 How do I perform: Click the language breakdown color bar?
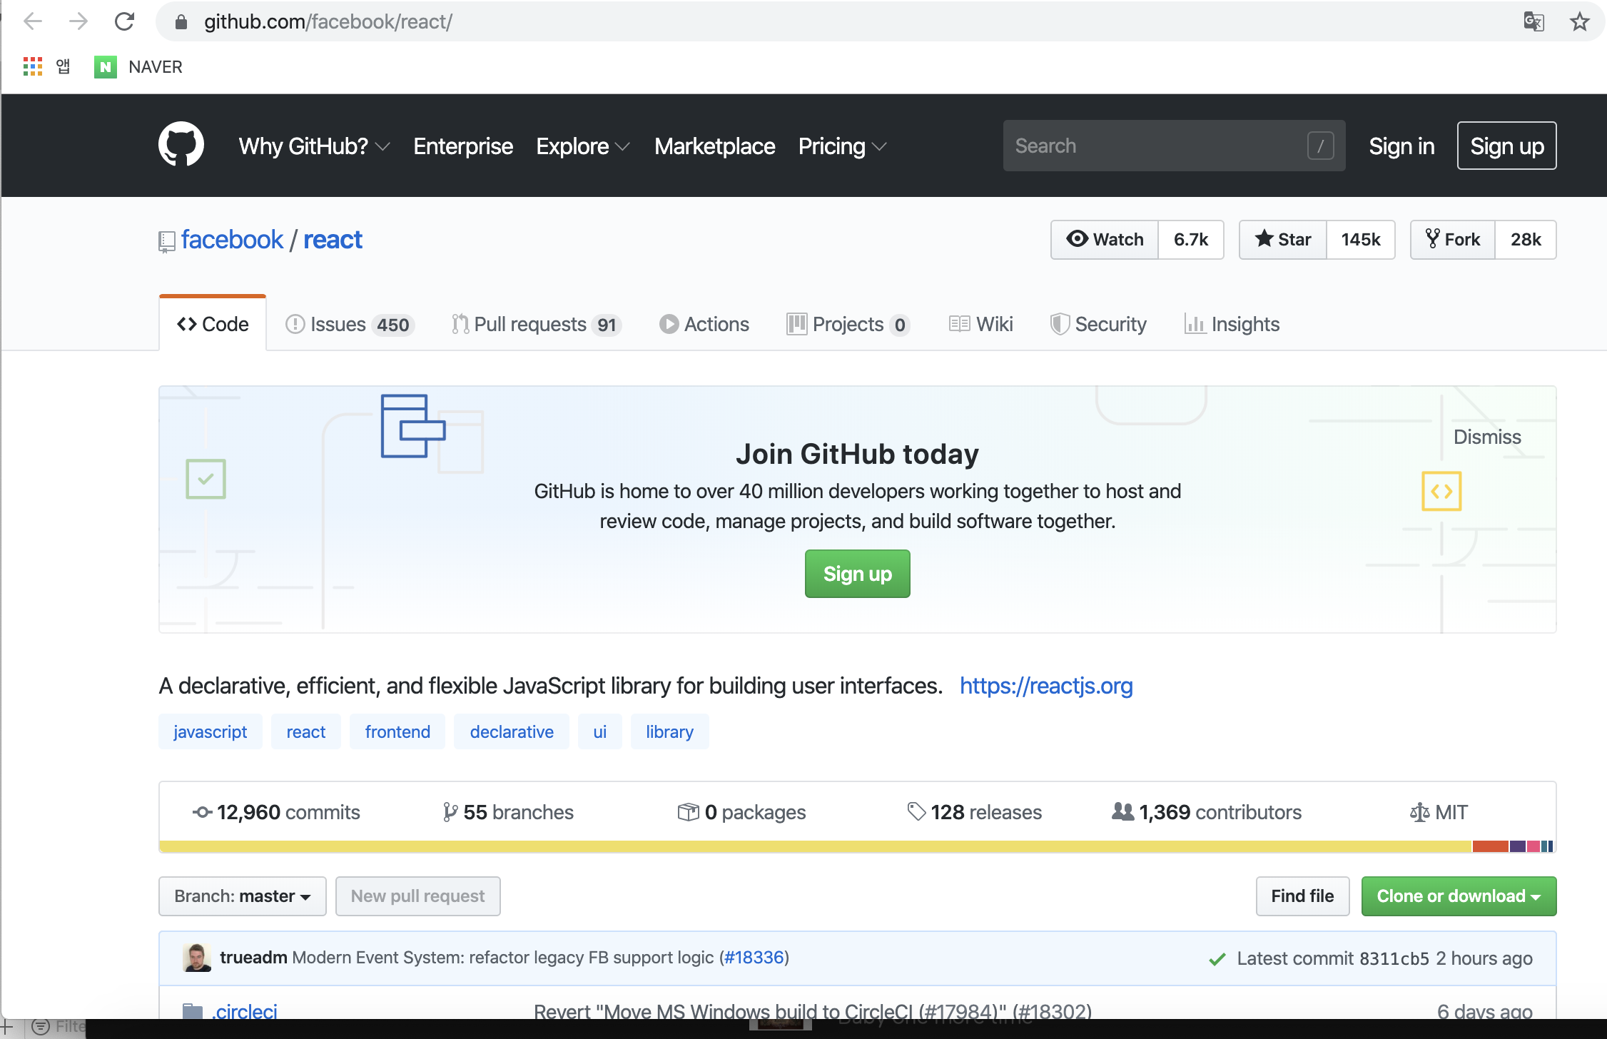(x=856, y=846)
